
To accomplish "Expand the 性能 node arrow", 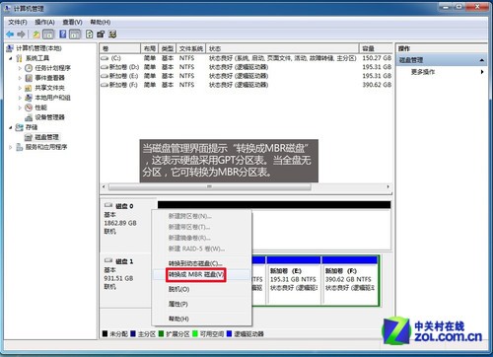I will tap(20, 107).
